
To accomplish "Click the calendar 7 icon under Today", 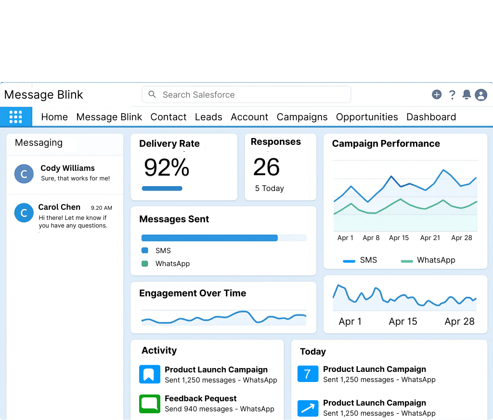I will click(x=308, y=374).
